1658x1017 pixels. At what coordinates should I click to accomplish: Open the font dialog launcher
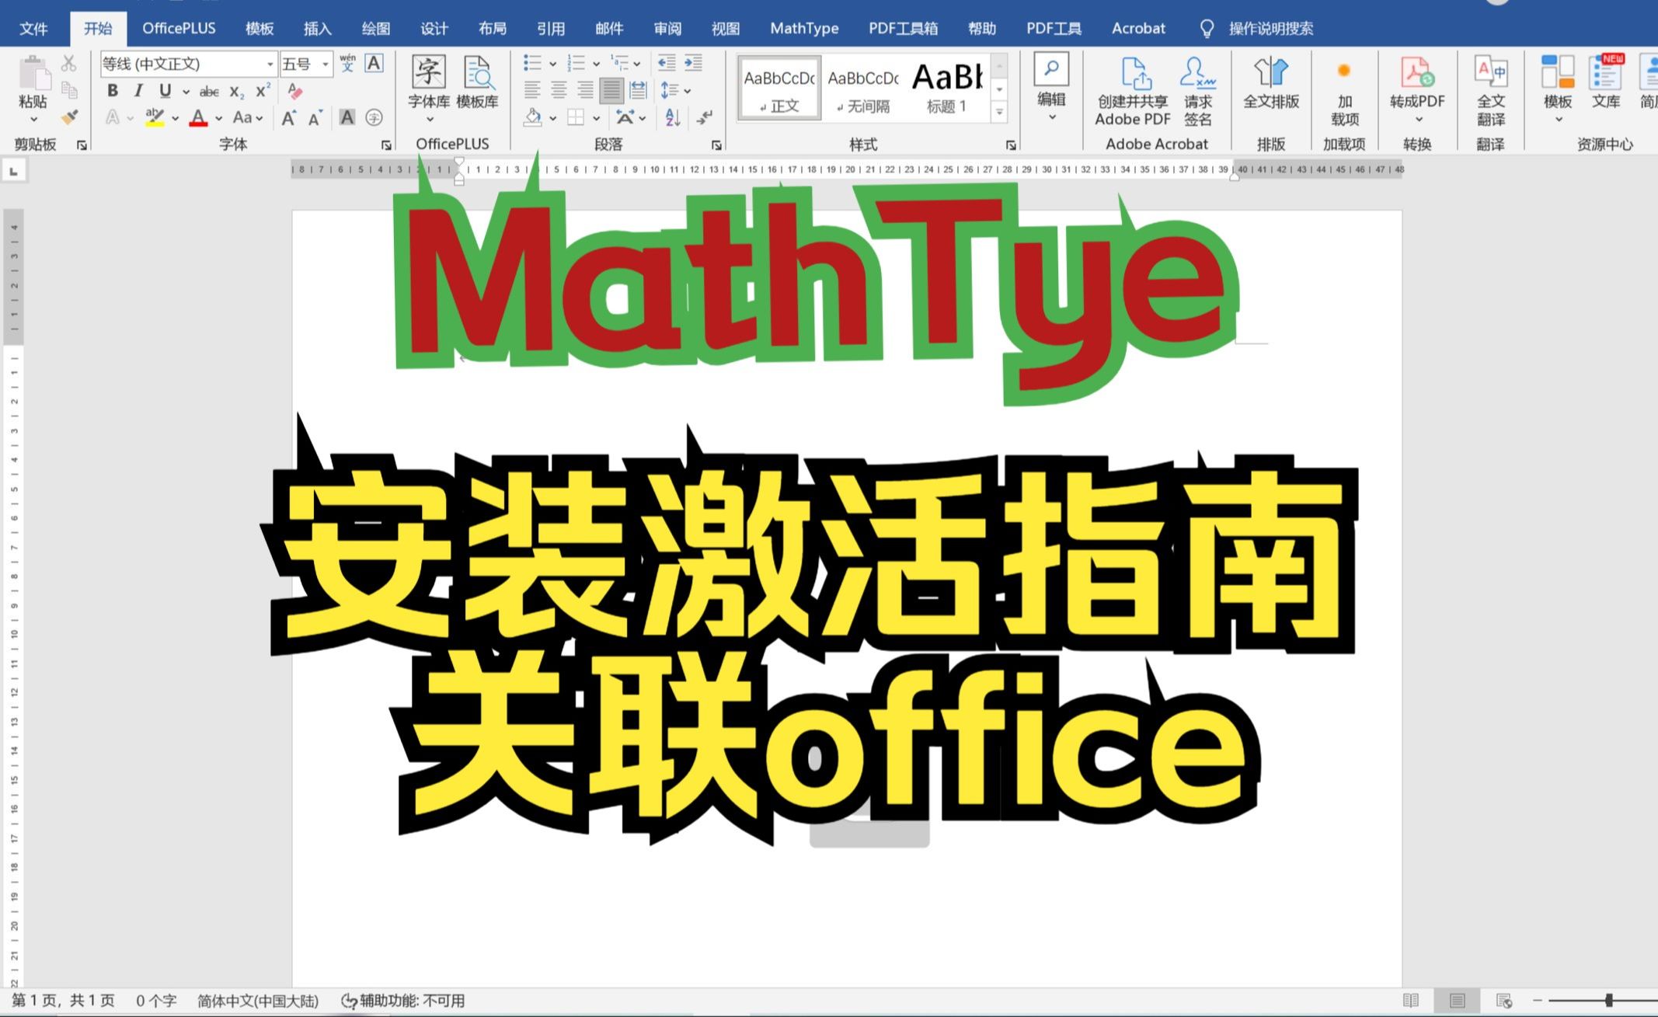[x=386, y=145]
